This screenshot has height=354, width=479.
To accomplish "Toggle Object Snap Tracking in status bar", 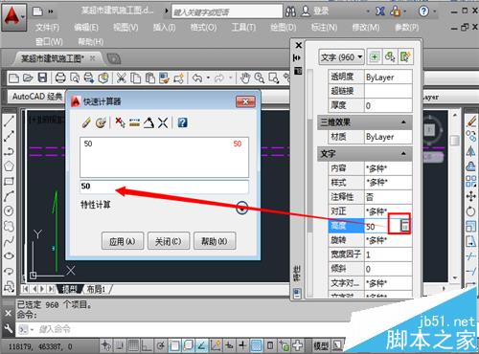I will click(x=202, y=345).
